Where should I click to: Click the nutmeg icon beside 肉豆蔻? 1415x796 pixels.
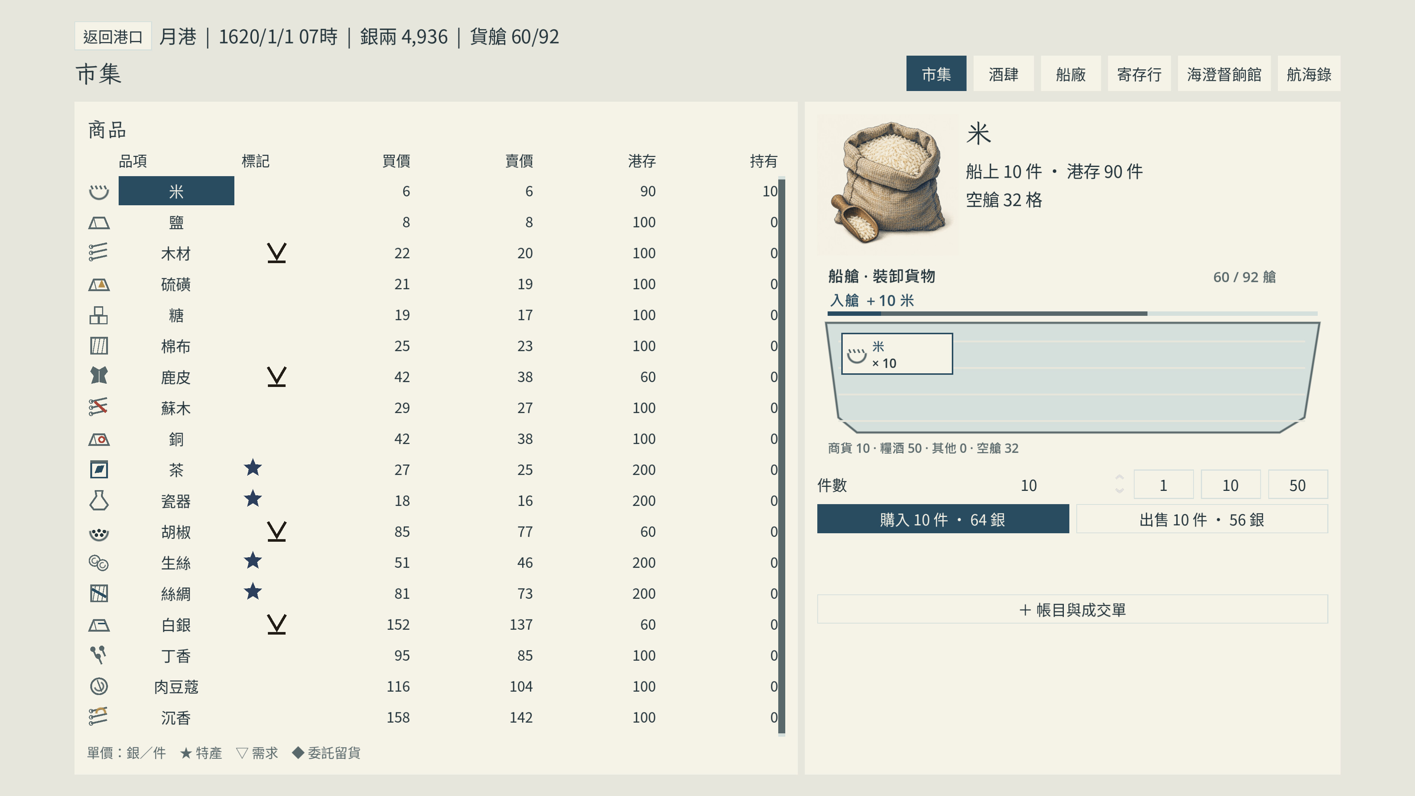click(99, 686)
